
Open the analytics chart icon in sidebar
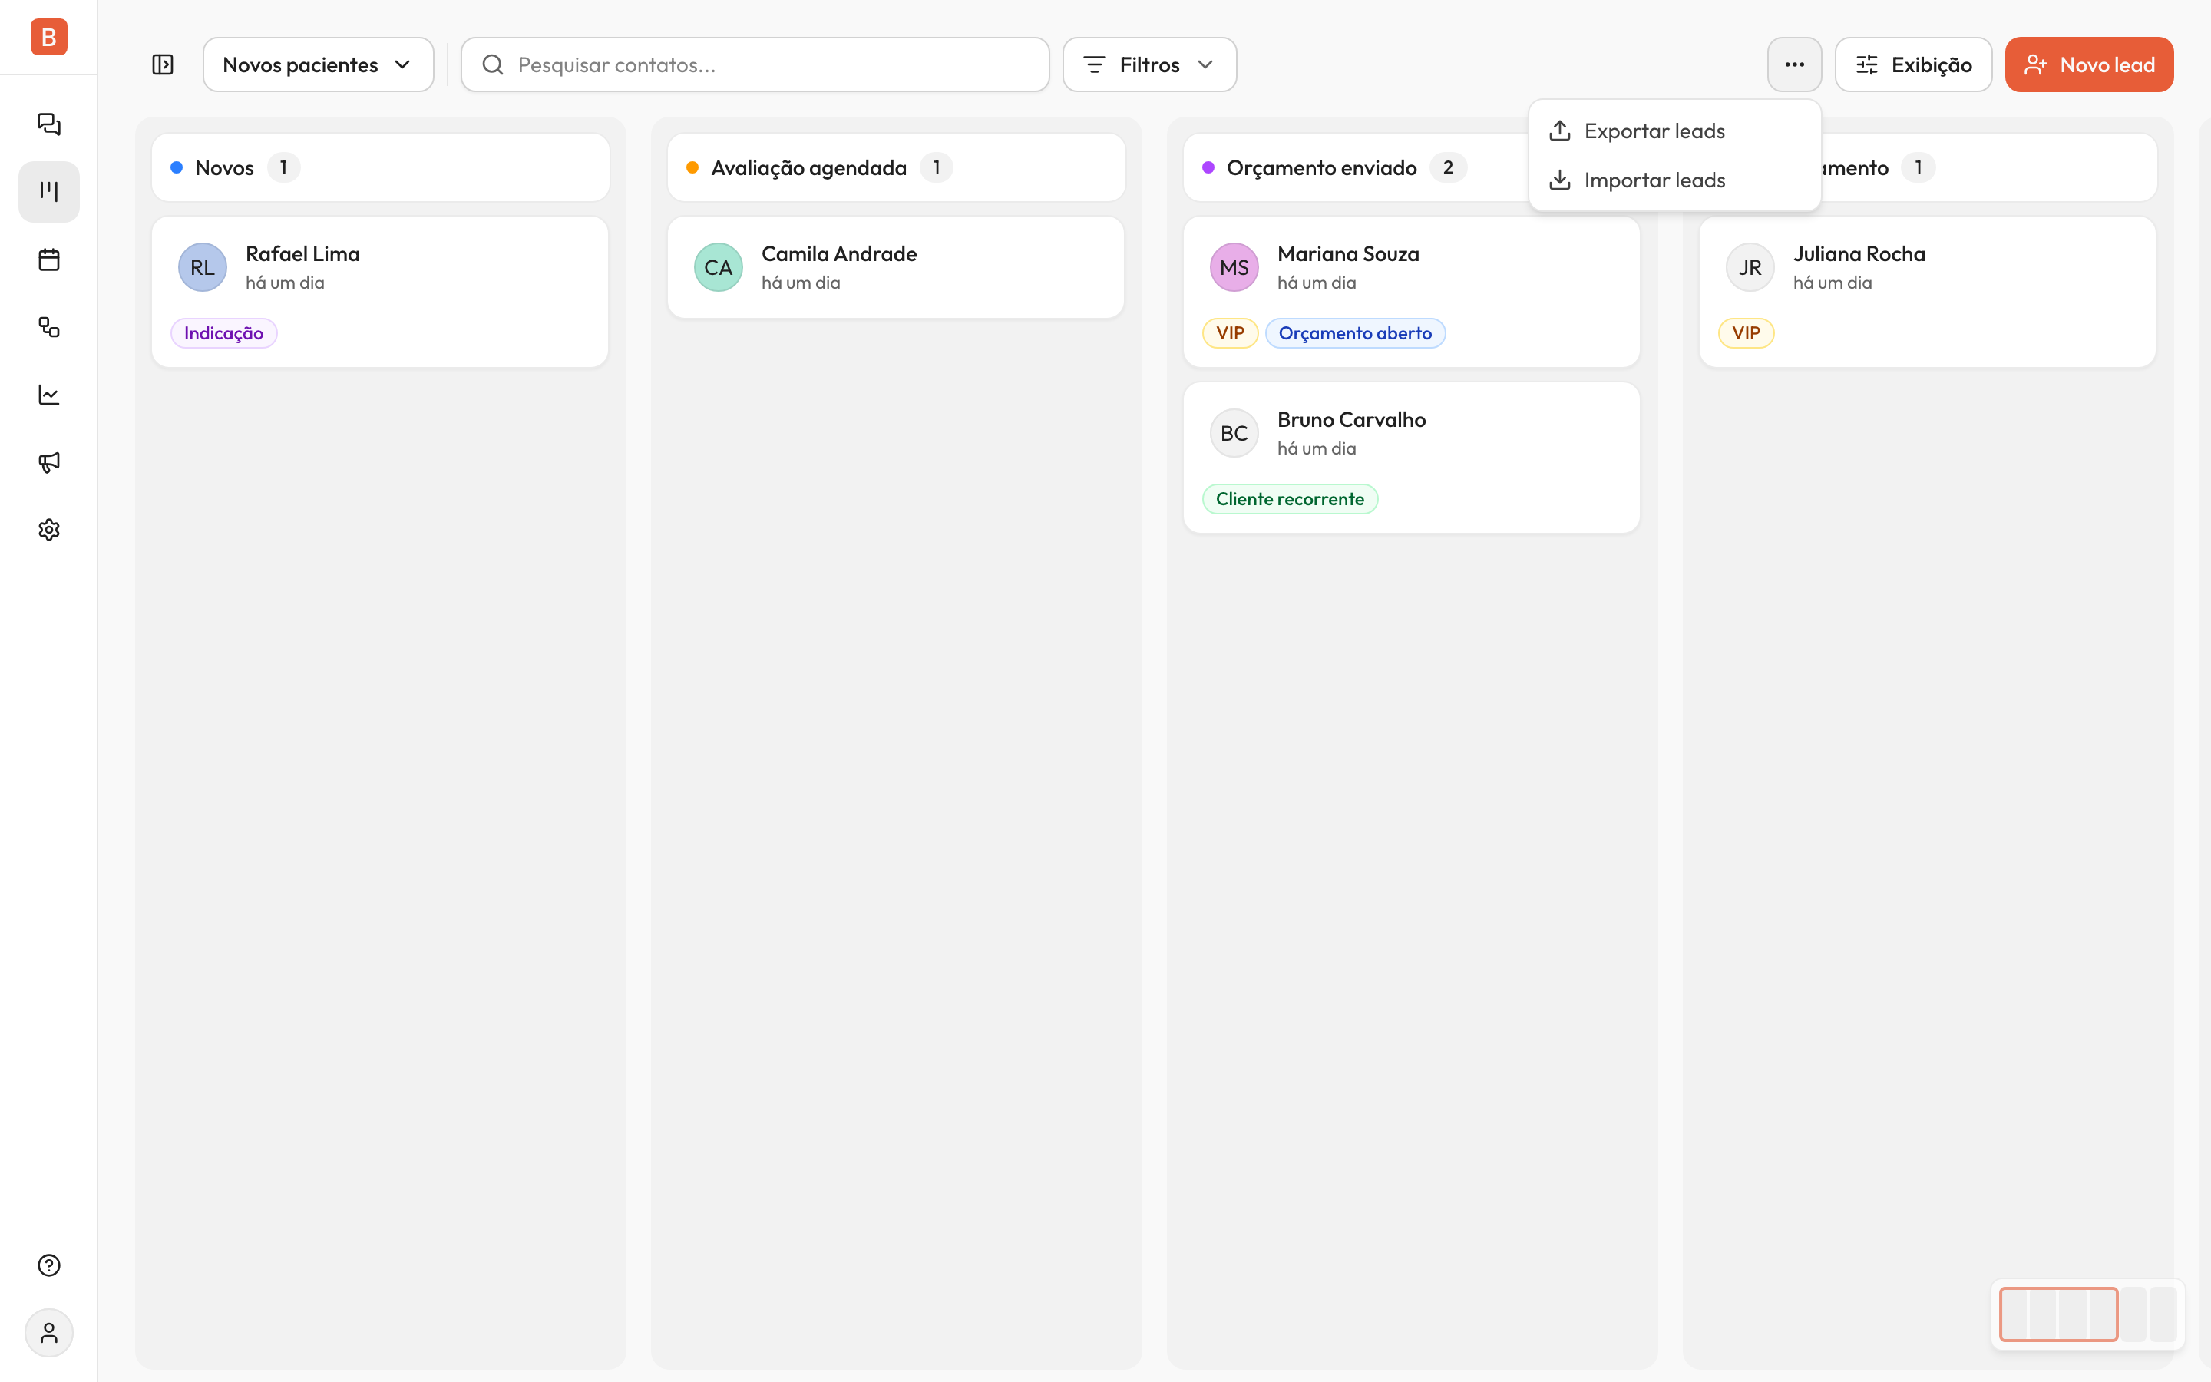pos(48,395)
